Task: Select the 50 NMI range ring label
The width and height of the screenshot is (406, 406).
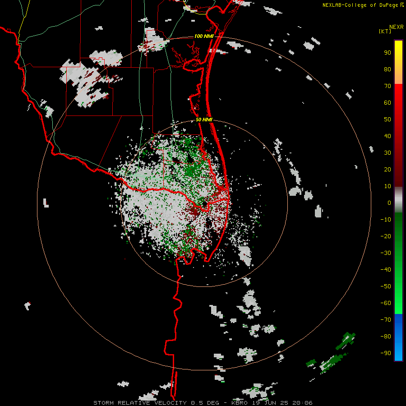Action: [204, 120]
